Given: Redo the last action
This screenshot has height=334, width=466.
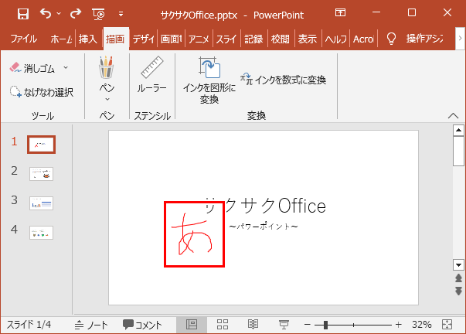Looking at the screenshot, I should pyautogui.click(x=76, y=13).
